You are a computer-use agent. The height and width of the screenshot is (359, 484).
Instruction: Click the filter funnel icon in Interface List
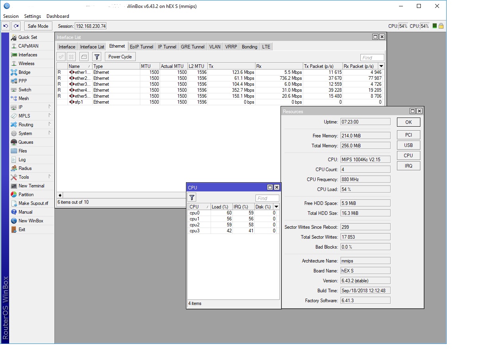click(97, 57)
